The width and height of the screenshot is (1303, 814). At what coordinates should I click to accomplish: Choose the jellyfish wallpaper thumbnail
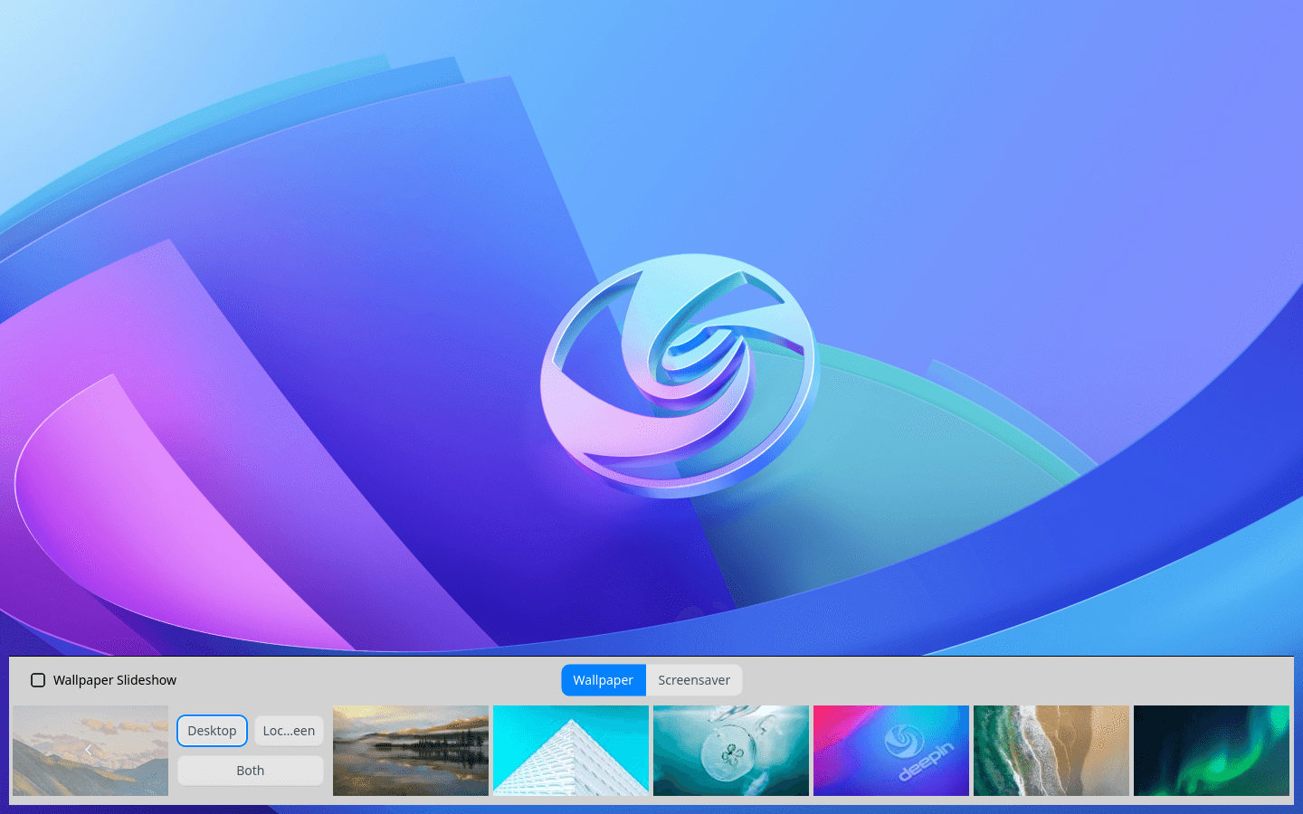point(731,751)
